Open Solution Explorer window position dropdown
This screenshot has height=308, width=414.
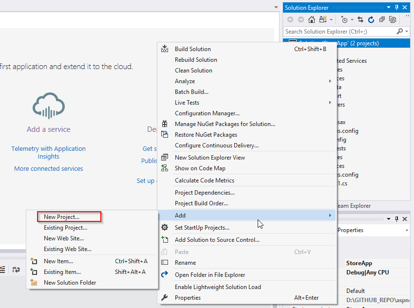[x=388, y=8]
